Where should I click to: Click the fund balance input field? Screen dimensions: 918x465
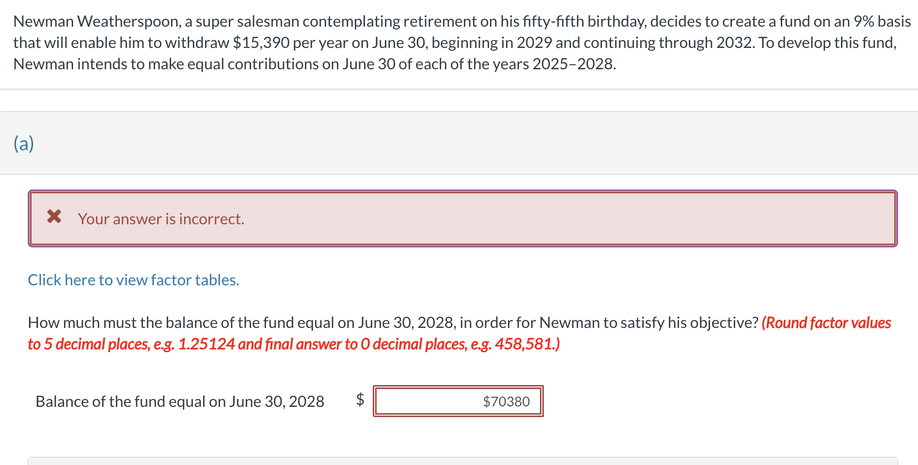(458, 401)
